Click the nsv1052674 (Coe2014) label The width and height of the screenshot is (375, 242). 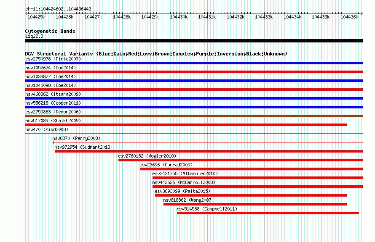pyautogui.click(x=51, y=68)
